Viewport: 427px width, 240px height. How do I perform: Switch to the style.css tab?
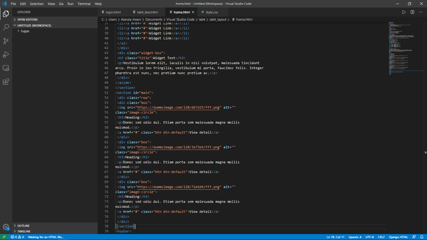(x=212, y=12)
